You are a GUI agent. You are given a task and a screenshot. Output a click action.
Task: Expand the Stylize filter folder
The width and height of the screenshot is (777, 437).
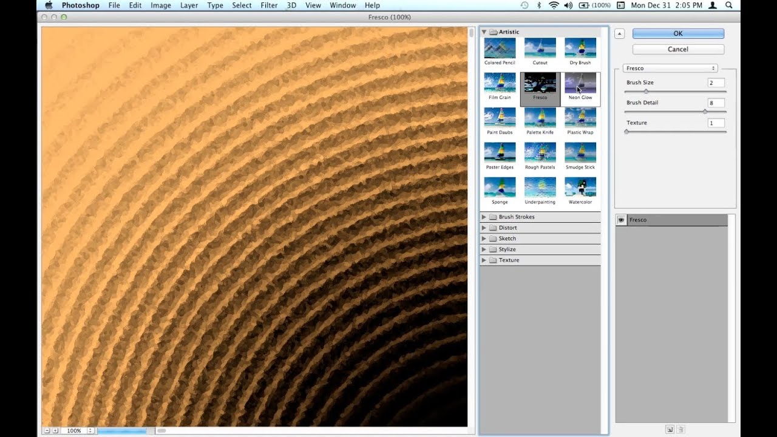tap(484, 249)
